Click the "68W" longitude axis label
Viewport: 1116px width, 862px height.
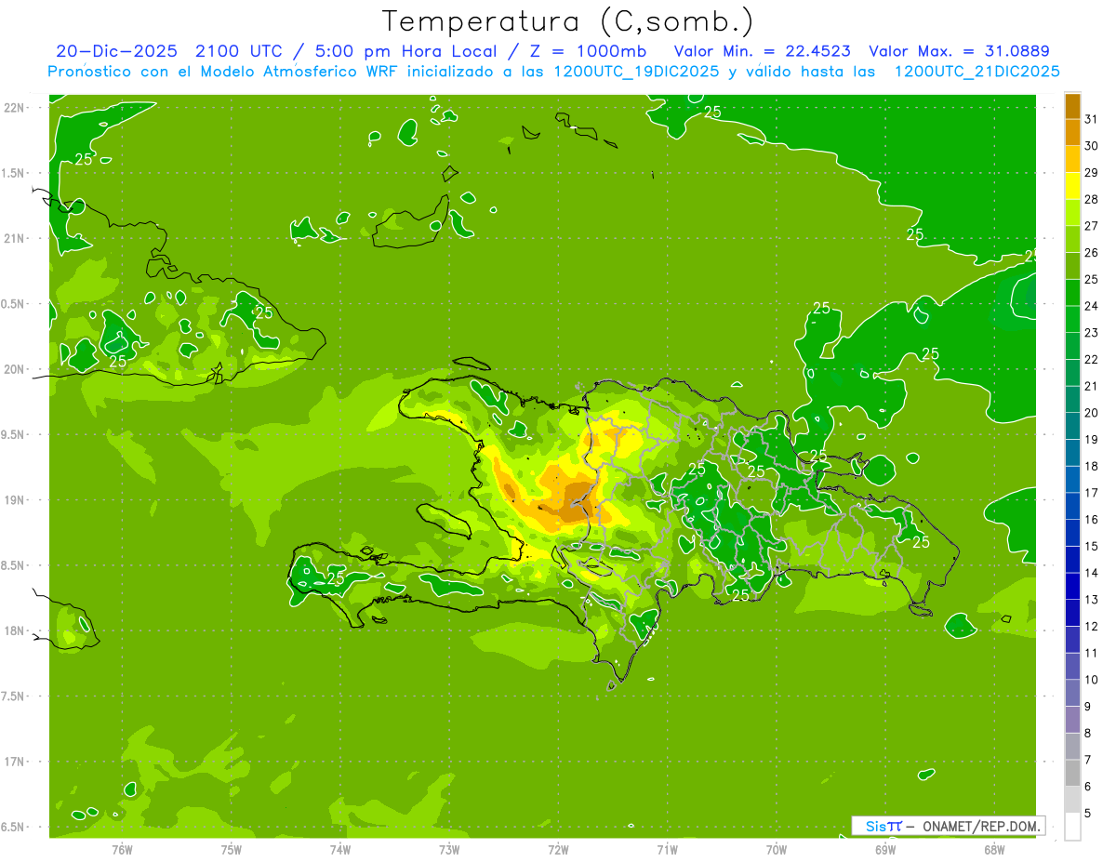point(994,849)
